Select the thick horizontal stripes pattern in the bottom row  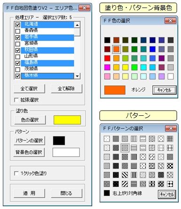point(134,184)
